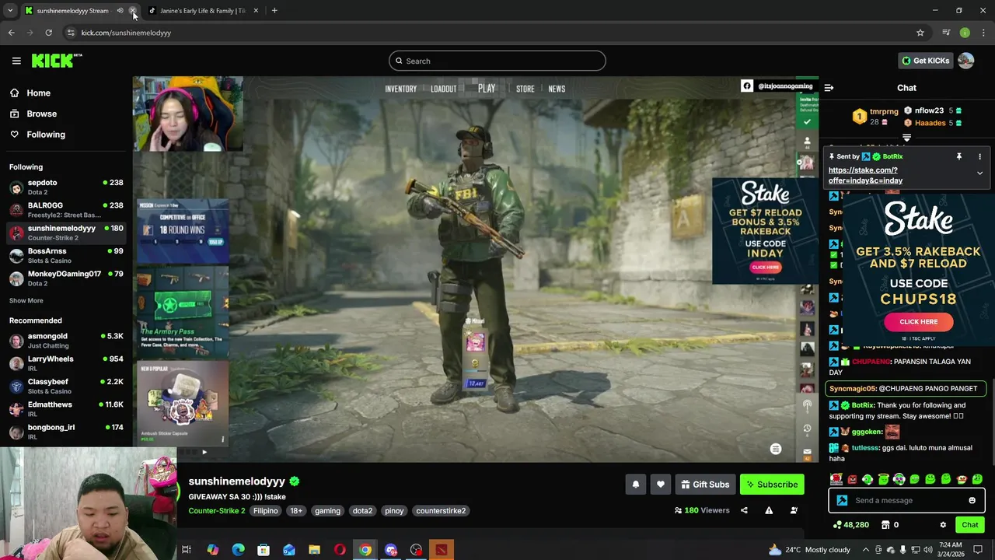Click the Gift Subs button
995x560 pixels.
click(x=705, y=485)
